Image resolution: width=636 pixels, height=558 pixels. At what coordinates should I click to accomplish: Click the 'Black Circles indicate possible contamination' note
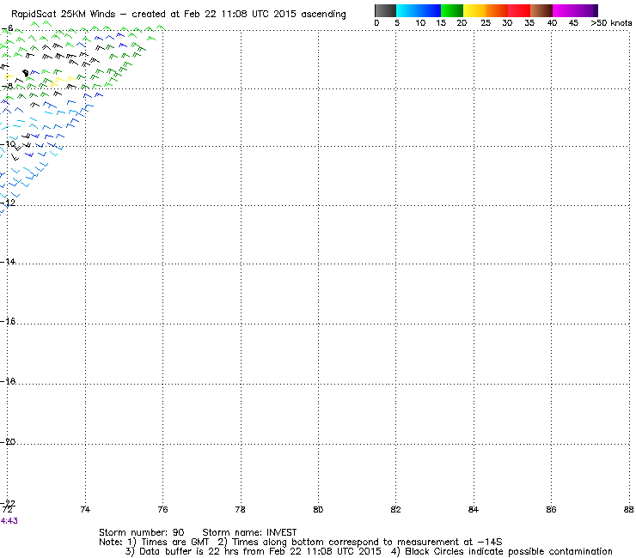(509, 551)
